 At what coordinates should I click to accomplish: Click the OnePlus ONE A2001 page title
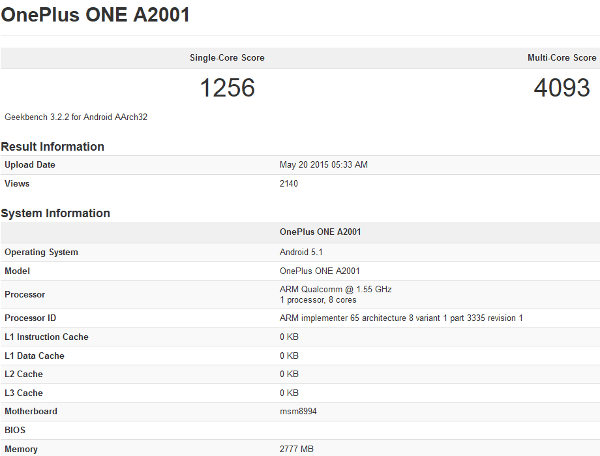[96, 14]
